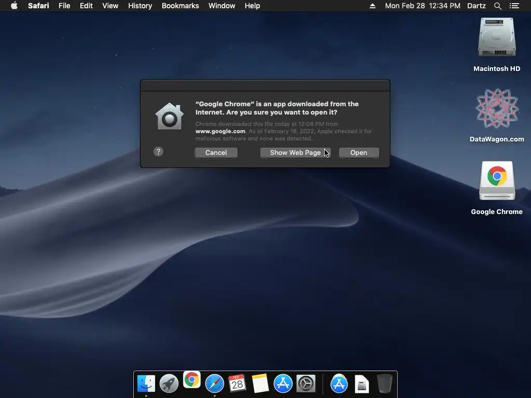Open Notification Center list icon
This screenshot has width=531, height=398.
tap(514, 6)
